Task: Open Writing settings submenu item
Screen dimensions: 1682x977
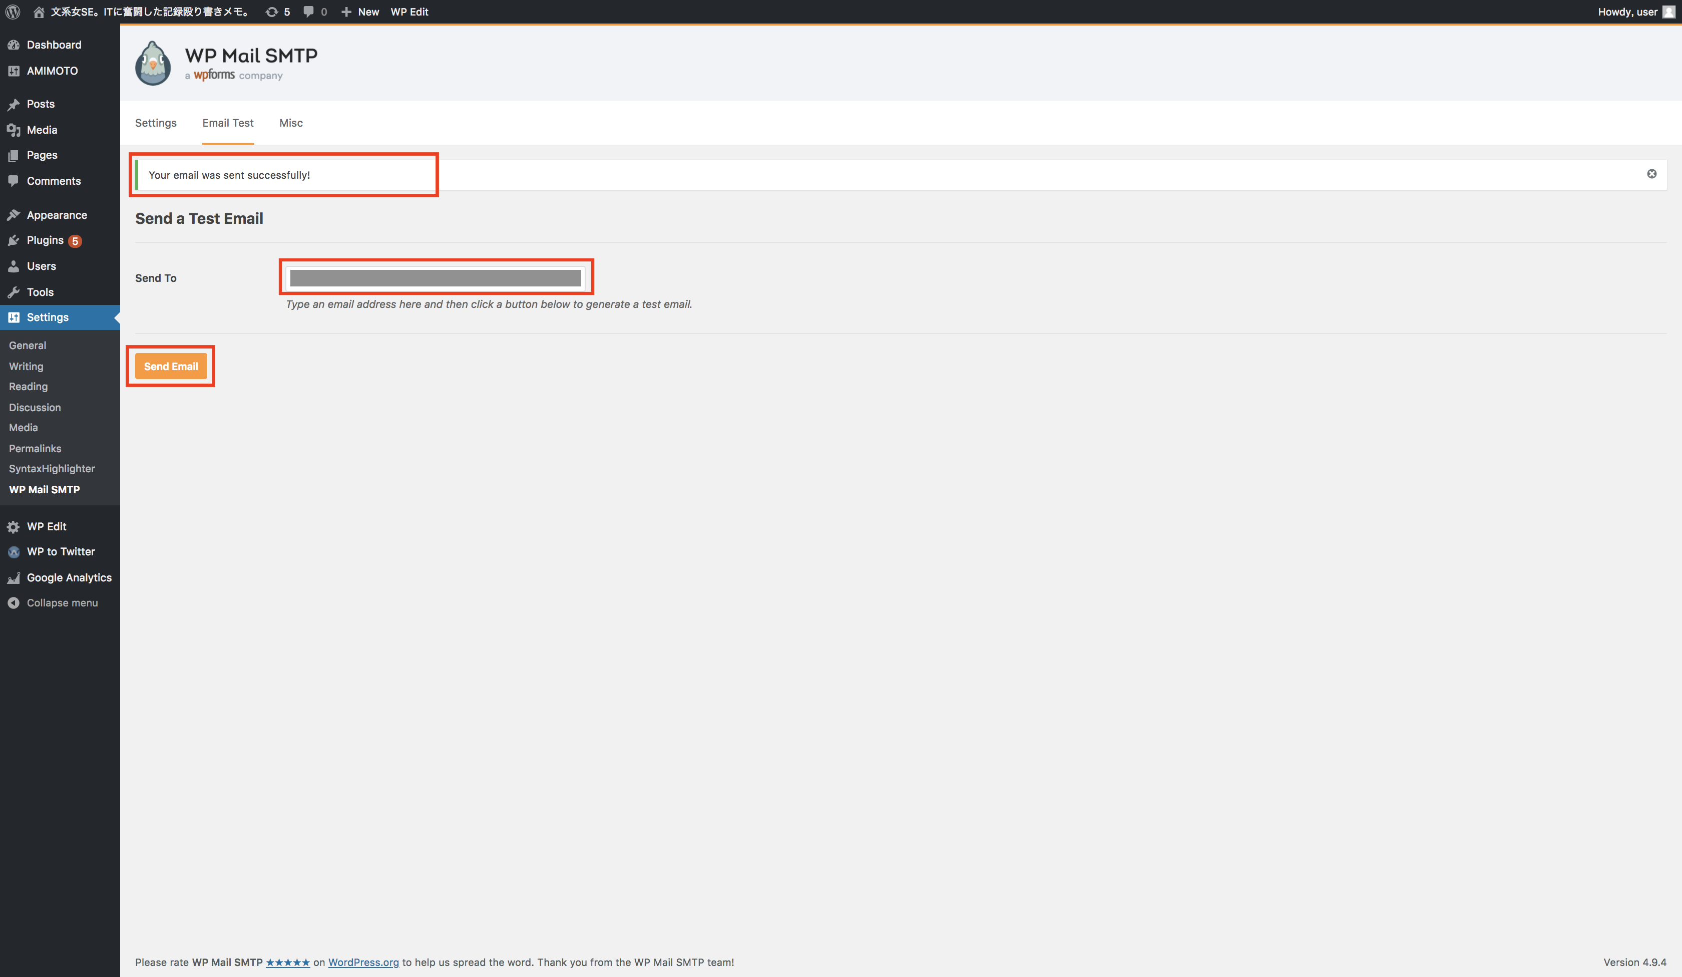Action: 26,367
